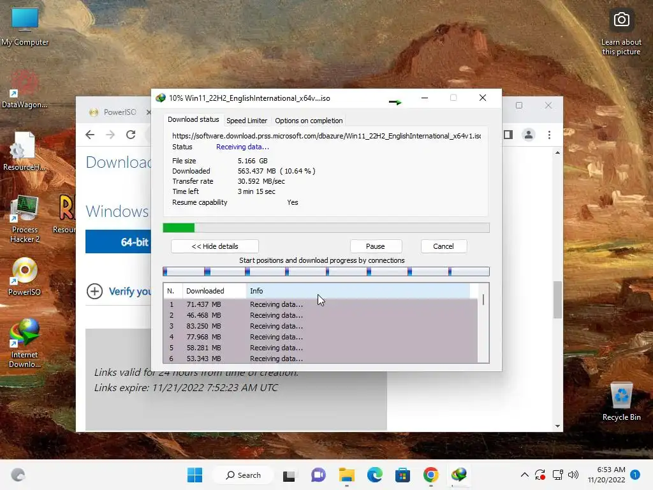Screen dimensions: 653x490
Task: Minimize the IDM download dialog
Action: 425,98
